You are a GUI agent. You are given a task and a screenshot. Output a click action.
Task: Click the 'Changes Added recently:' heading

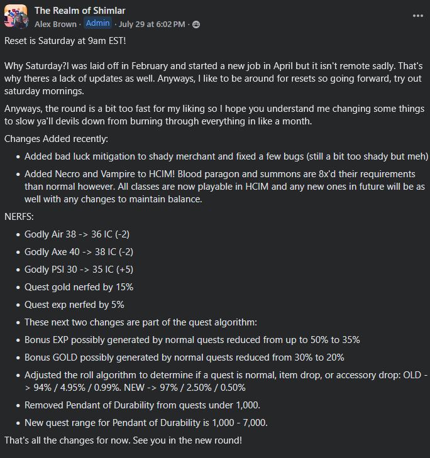click(x=56, y=139)
